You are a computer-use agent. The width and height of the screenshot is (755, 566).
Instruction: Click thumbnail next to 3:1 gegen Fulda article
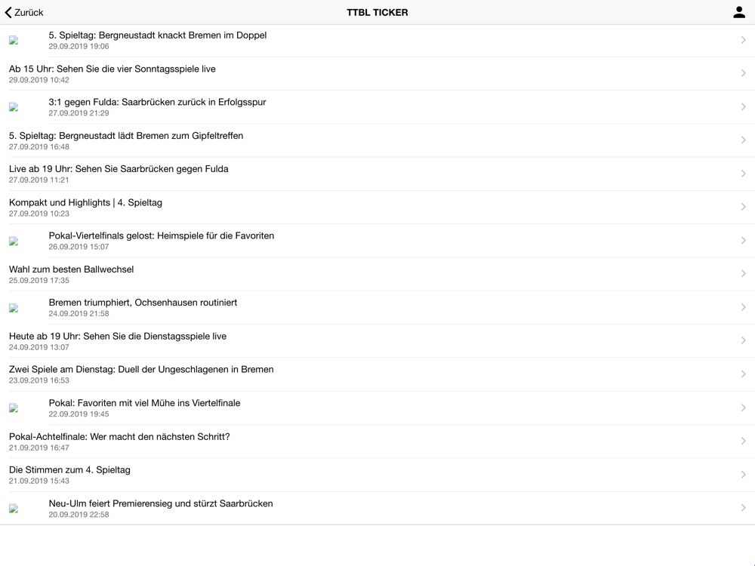(14, 107)
